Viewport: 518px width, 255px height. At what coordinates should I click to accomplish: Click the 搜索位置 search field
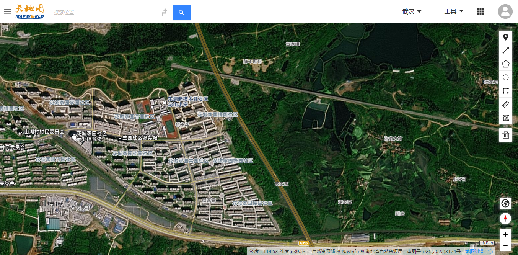click(105, 12)
